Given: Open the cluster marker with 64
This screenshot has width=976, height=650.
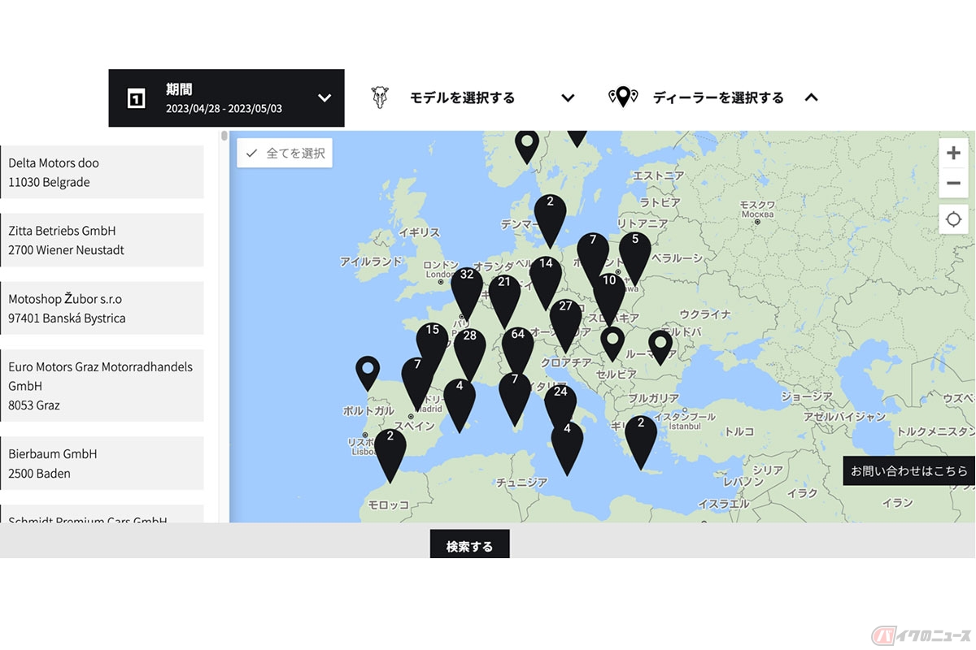Looking at the screenshot, I should (518, 351).
